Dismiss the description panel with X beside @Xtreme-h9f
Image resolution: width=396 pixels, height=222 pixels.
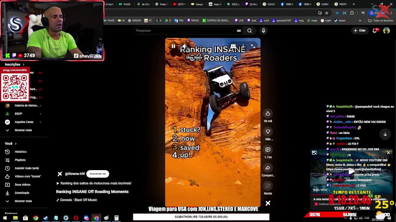coord(60,174)
